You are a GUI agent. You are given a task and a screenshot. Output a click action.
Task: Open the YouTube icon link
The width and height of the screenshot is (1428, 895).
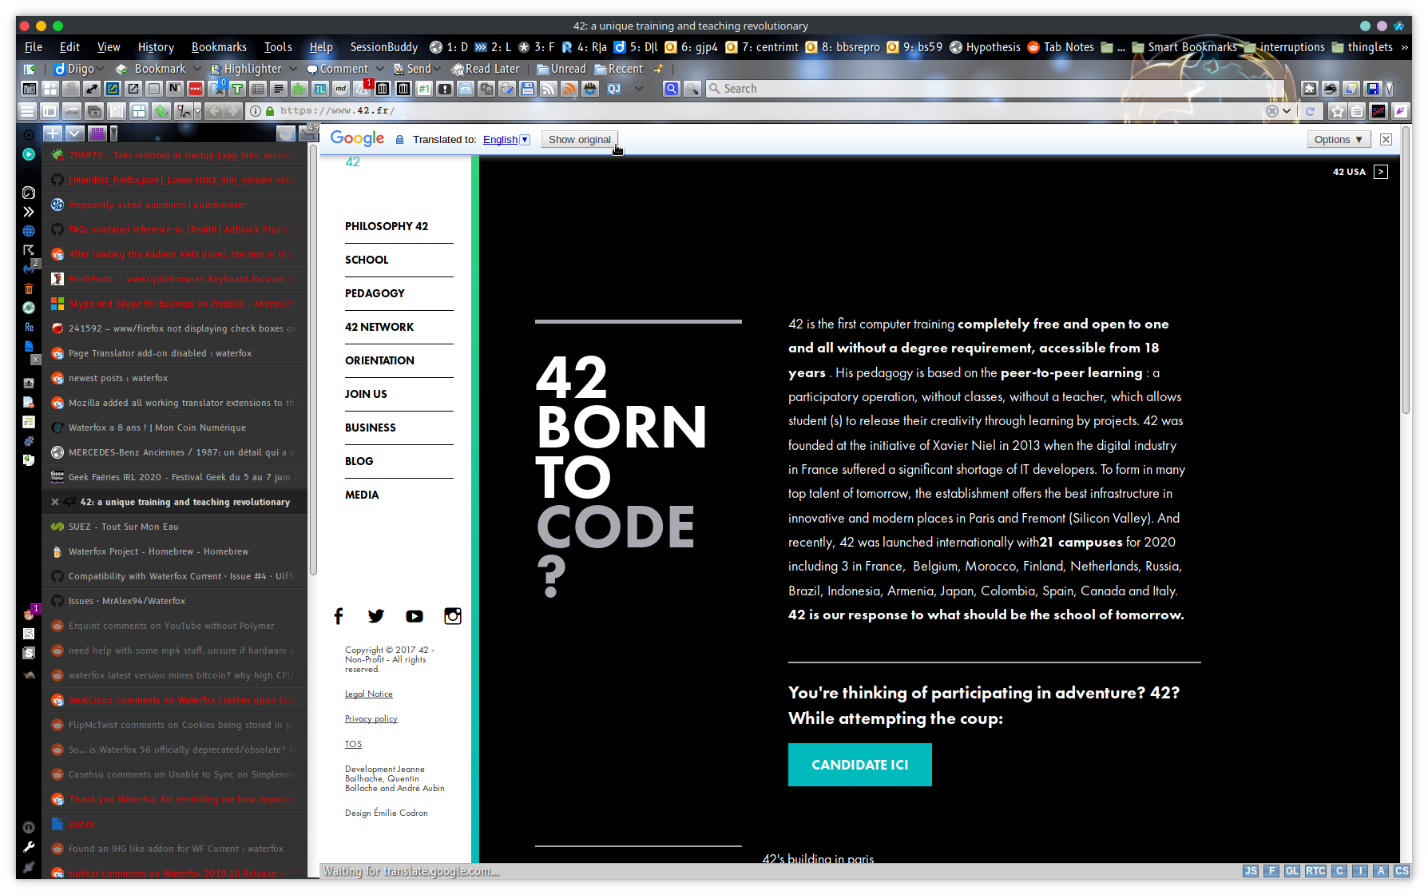coord(415,616)
